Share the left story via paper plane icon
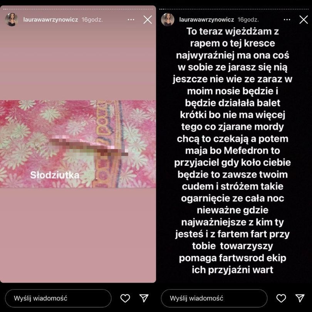The image size is (312, 312). (x=144, y=298)
